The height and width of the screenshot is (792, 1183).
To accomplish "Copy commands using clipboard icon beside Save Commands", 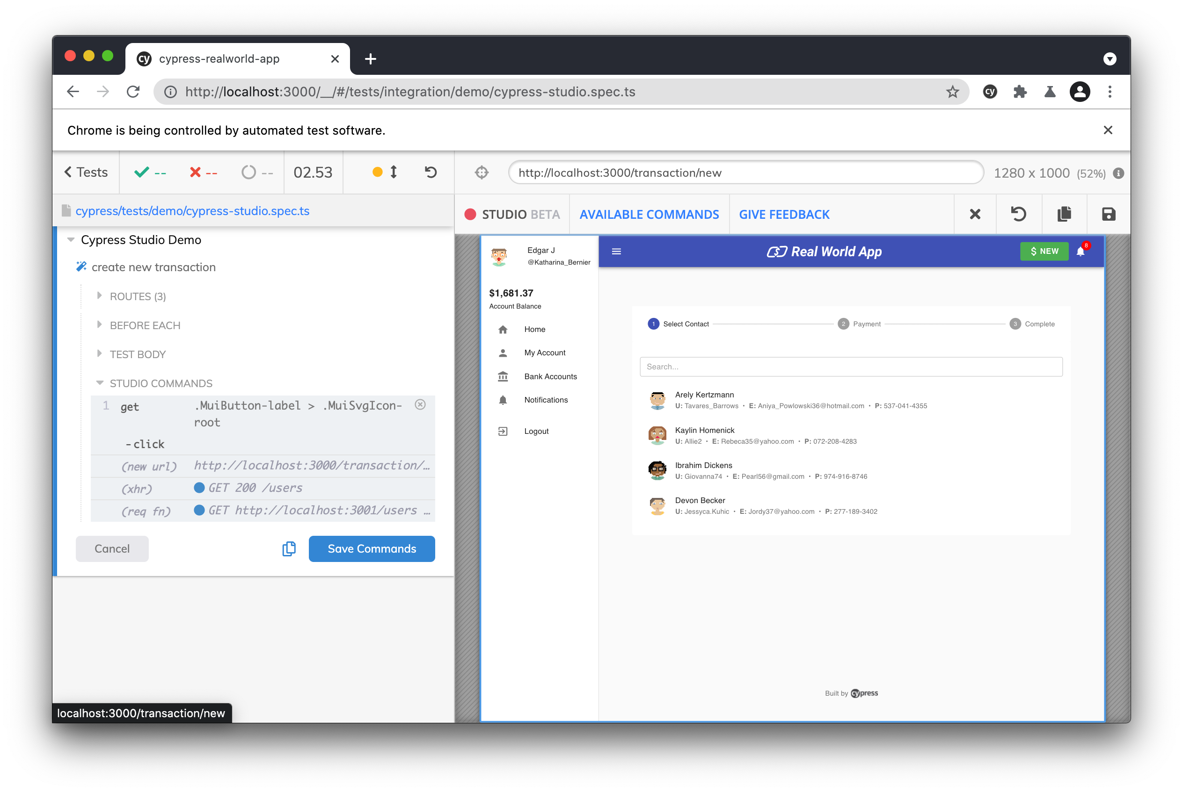I will point(289,548).
